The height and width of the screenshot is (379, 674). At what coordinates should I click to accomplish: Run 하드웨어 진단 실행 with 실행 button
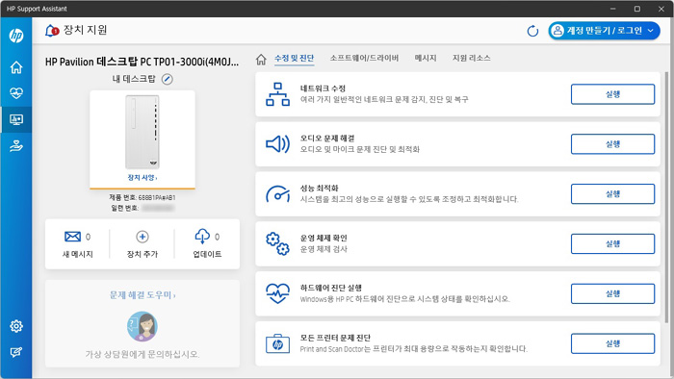(x=613, y=293)
